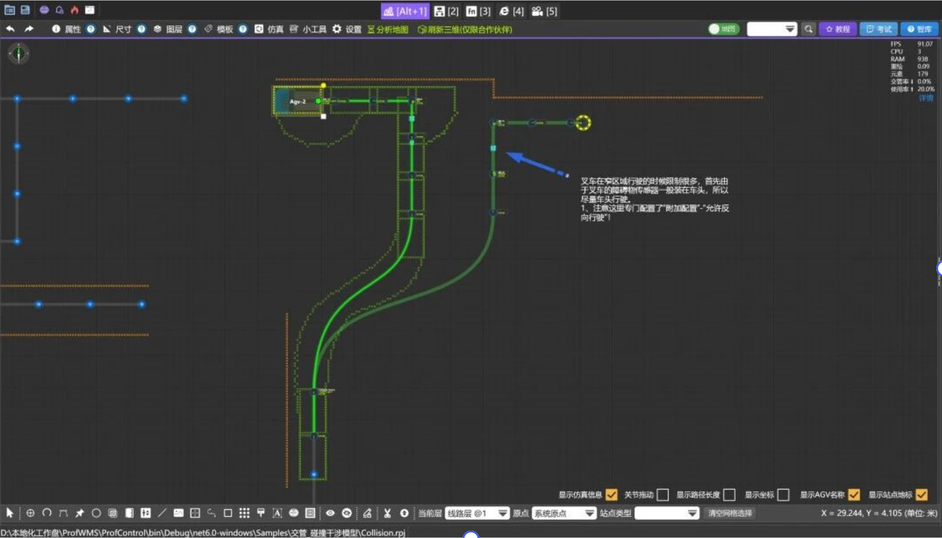This screenshot has height=538, width=942.
Task: Open the 系统原点 origin dropdown
Action: [x=564, y=513]
